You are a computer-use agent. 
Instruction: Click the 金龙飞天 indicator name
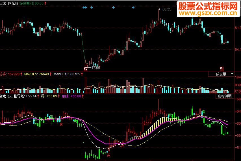(x=6, y=96)
